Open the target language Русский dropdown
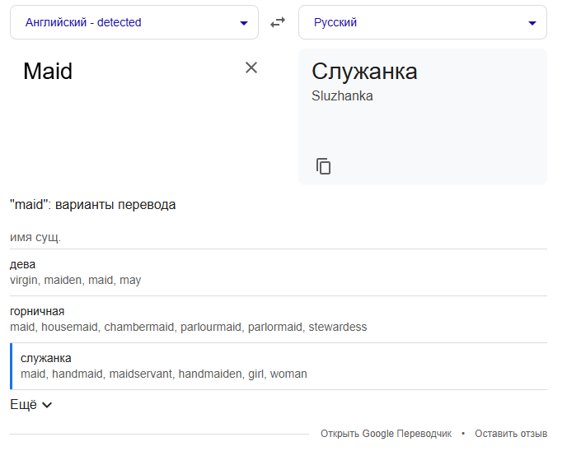This screenshot has width=567, height=451. tap(422, 22)
